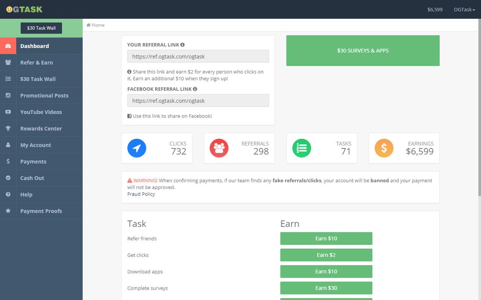Click the Facebook Referral Link URL field
Viewport: 481px width, 300px height.
pos(198,100)
